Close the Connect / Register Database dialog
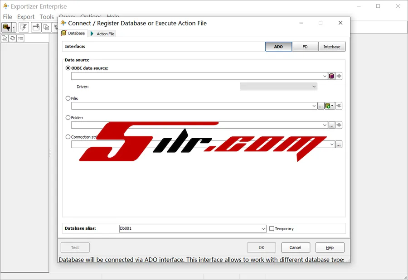 pos(340,23)
